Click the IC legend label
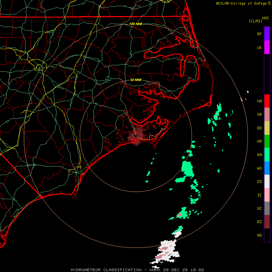The width and height of the screenshot is (272, 272). point(259,195)
